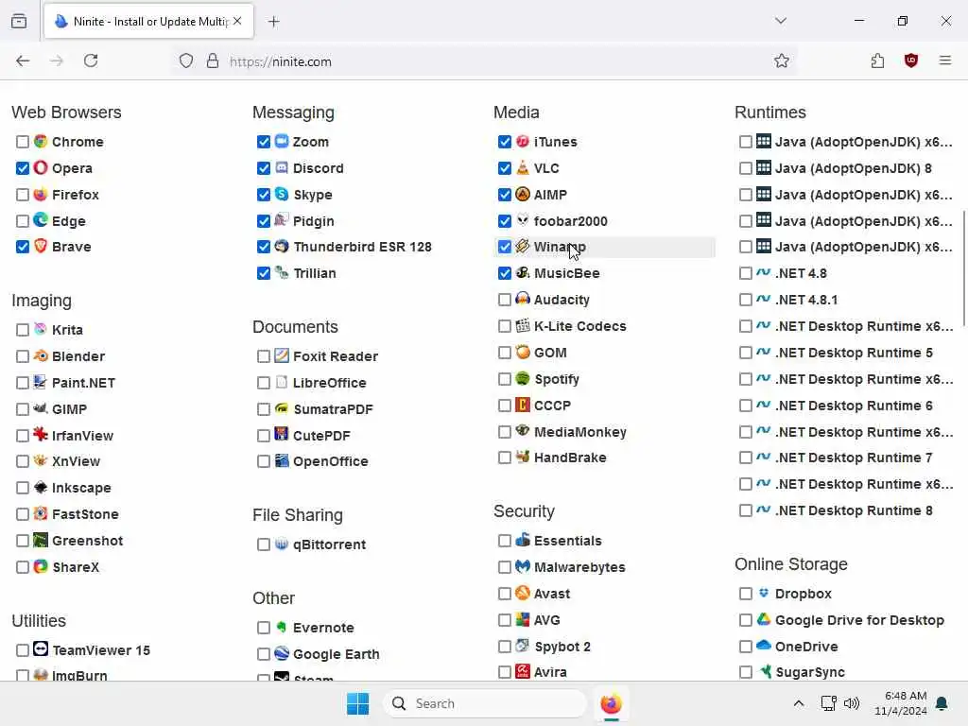Click the page vertical scrollbar
968x726 pixels.
[963, 268]
